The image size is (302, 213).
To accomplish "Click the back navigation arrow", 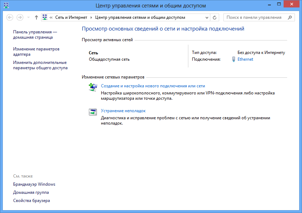I will pyautogui.click(x=10, y=17).
